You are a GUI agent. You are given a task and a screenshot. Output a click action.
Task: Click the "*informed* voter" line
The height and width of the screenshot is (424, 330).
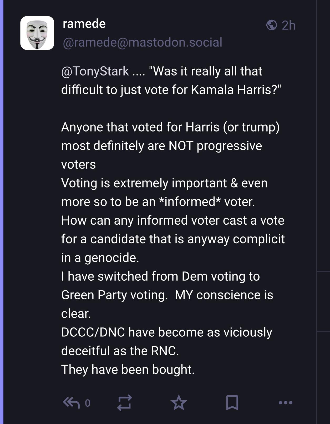[158, 202]
